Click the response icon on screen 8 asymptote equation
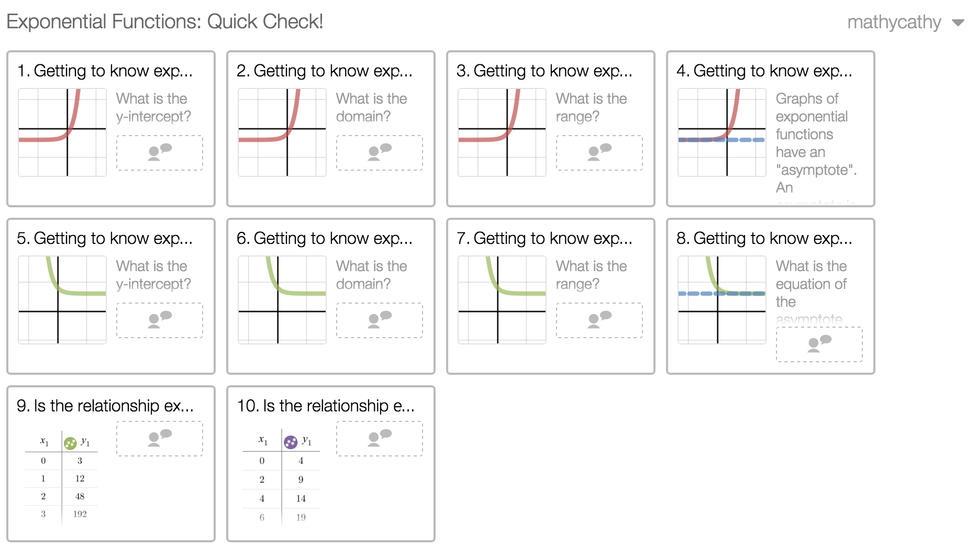The image size is (977, 558). pos(819,344)
